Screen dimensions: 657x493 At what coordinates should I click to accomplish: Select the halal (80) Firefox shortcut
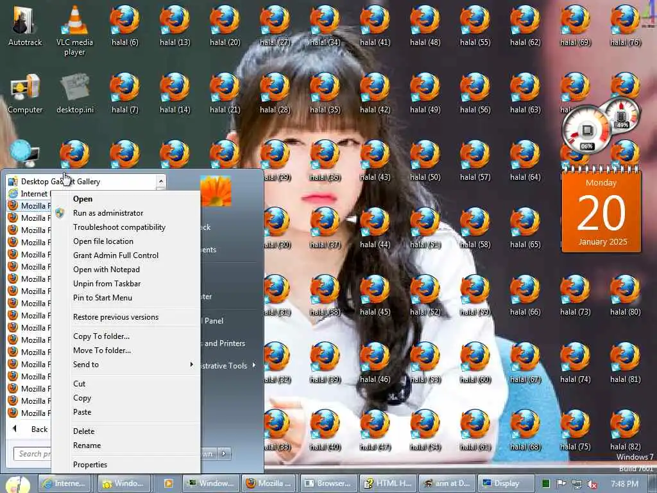(625, 295)
